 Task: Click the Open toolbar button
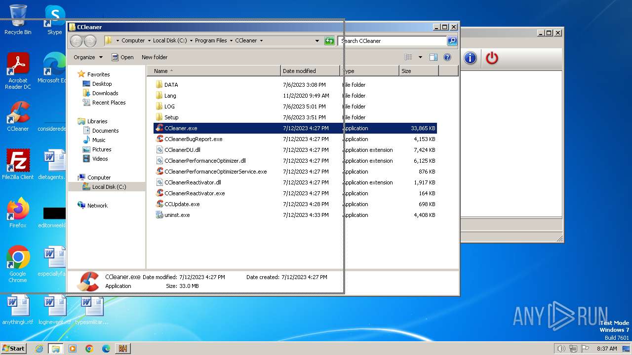(122, 57)
